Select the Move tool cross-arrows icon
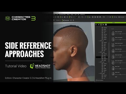The width and height of the screenshot is (126, 94). 79,17
